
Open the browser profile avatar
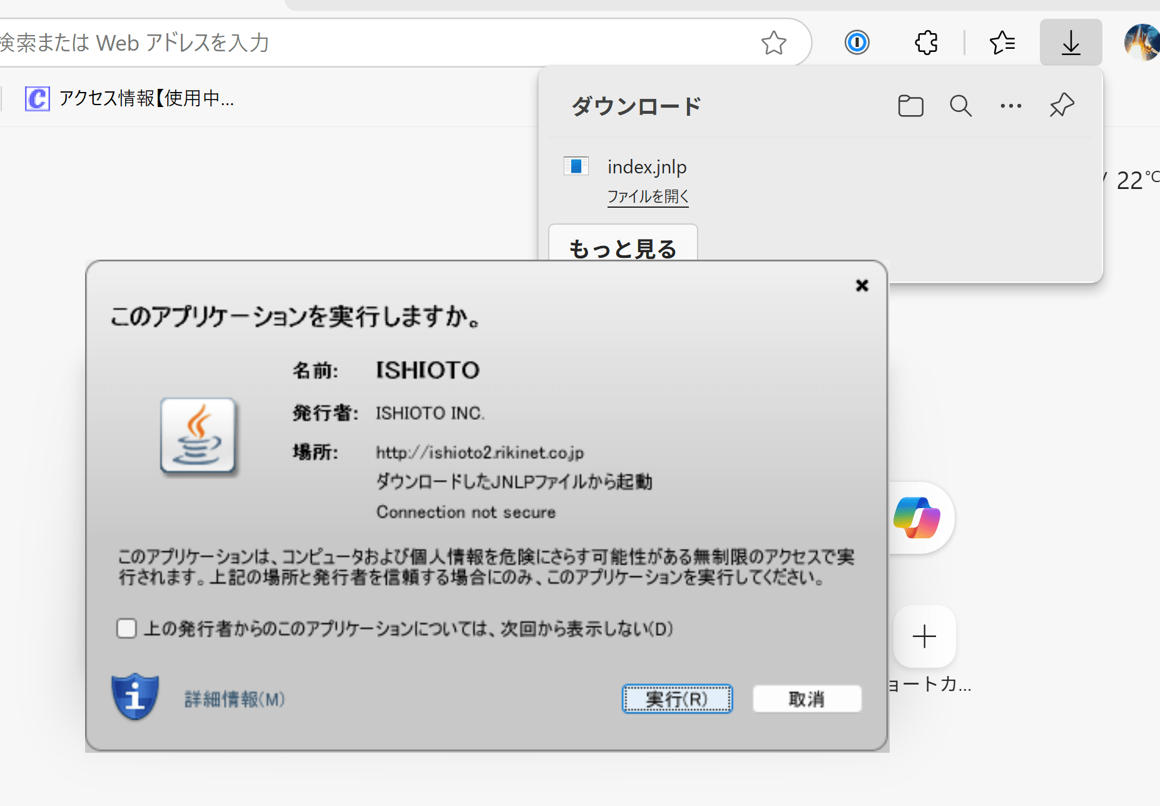(1142, 43)
